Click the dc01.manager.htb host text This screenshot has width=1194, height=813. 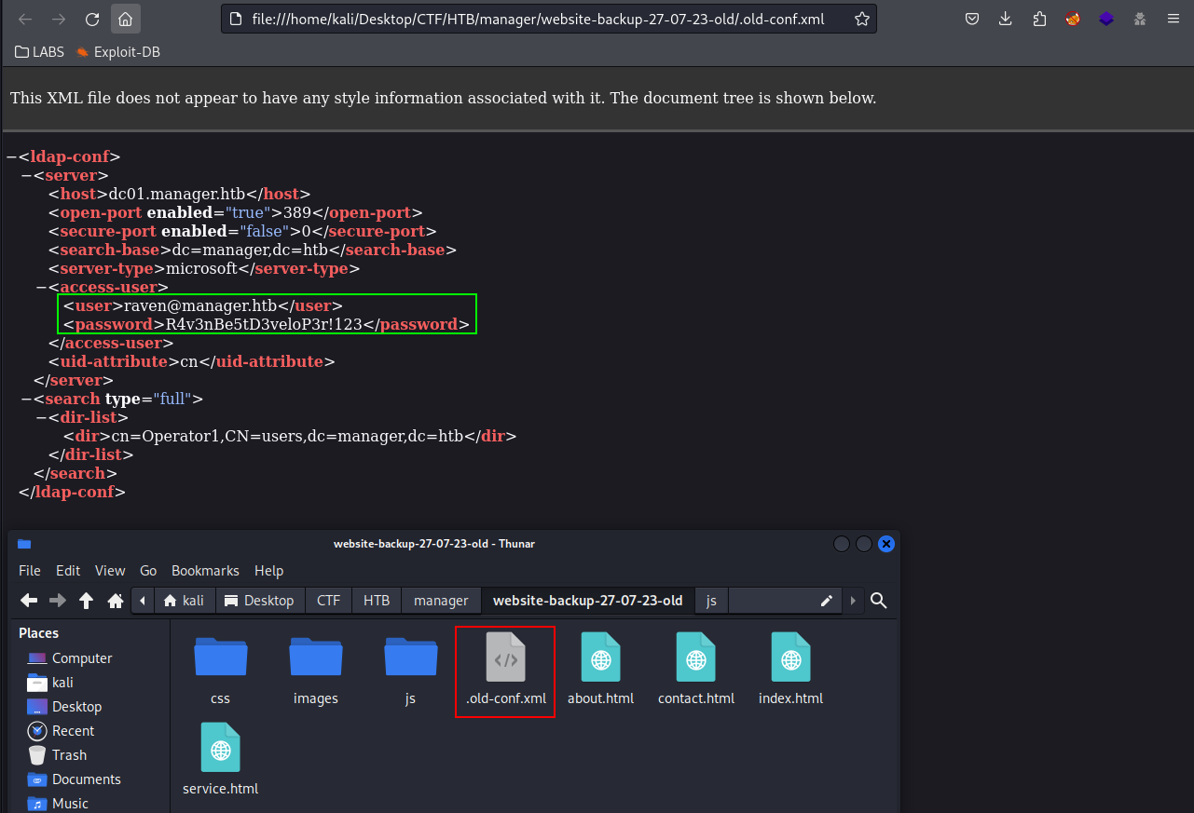tap(177, 194)
